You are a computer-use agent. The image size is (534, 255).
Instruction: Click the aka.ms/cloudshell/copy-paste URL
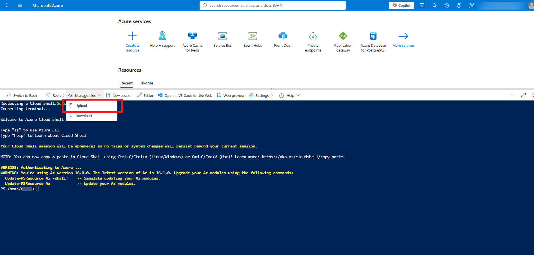point(302,157)
